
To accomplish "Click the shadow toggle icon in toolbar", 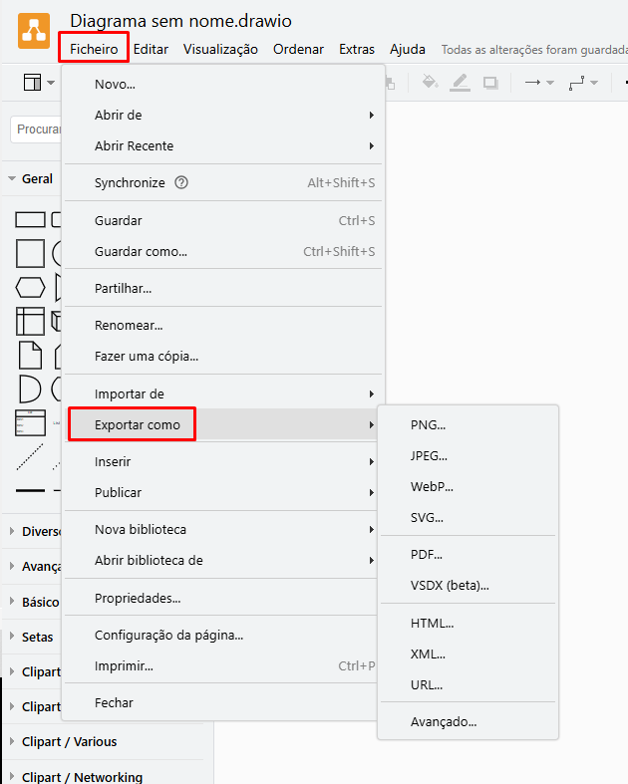I will click(x=490, y=83).
